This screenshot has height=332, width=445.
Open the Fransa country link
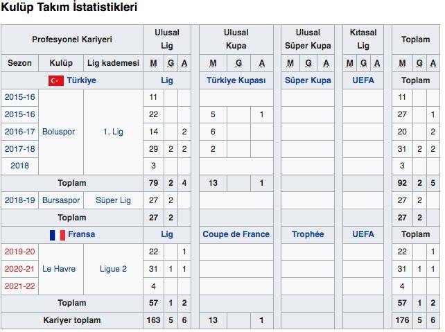pyautogui.click(x=82, y=234)
